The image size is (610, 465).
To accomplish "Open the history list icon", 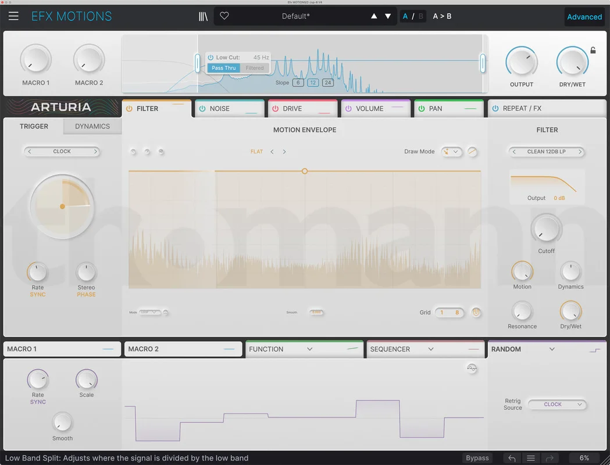I will 531,458.
